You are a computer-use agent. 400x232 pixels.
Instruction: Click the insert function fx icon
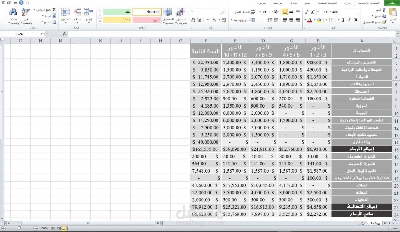pyautogui.click(x=64, y=34)
